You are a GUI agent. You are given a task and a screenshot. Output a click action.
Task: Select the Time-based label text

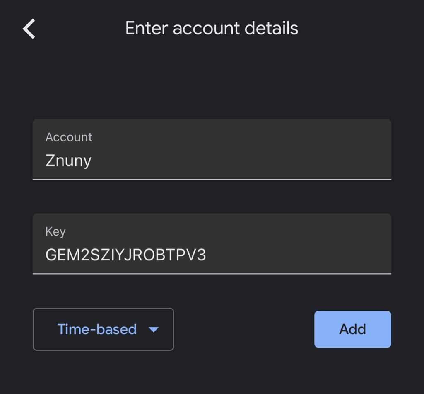click(97, 329)
